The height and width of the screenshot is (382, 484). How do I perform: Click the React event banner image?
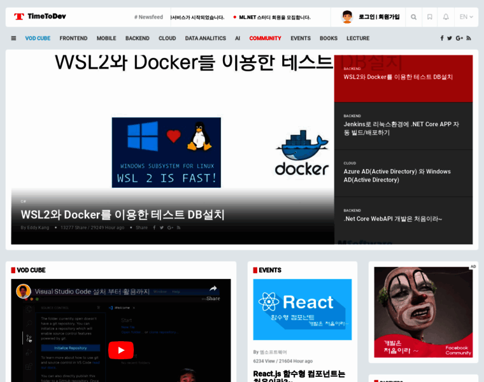[302, 309]
